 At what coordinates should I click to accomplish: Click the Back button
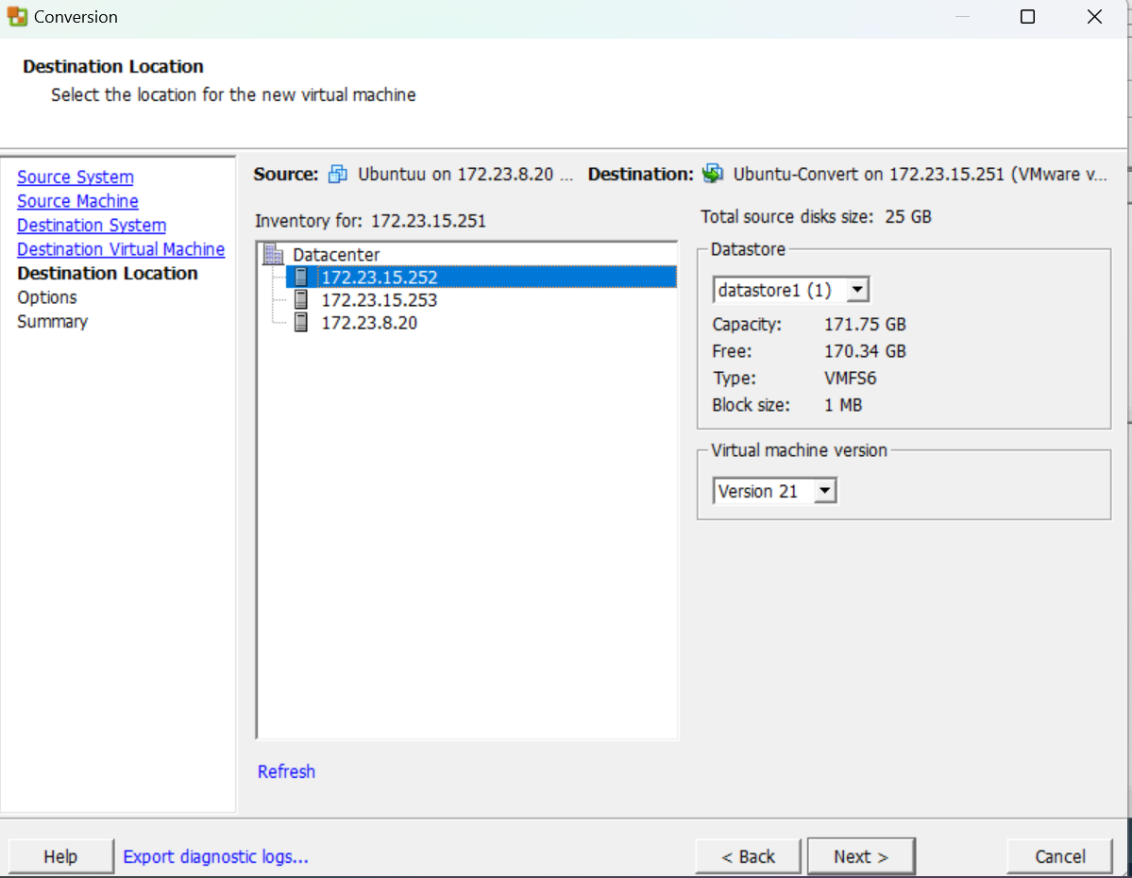tap(748, 856)
